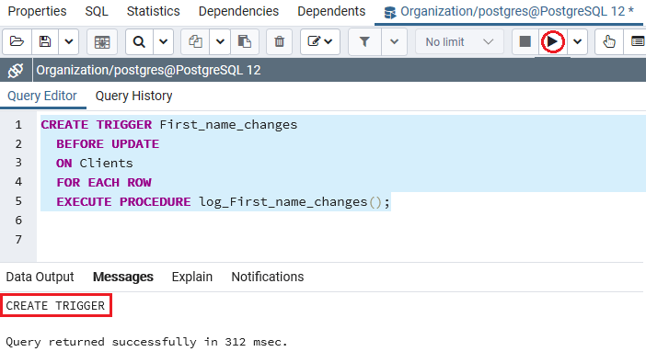This screenshot has width=646, height=363.
Task: Select the Organization/postgres@PostgreSQL 12 query tab
Action: [x=509, y=12]
